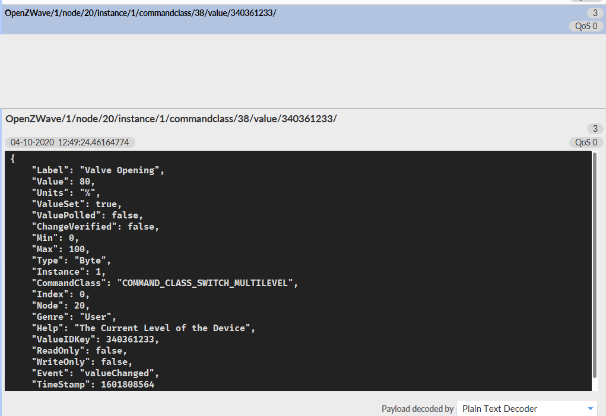
Task: Click the QoS 0 badge in detail pane
Action: 586,142
